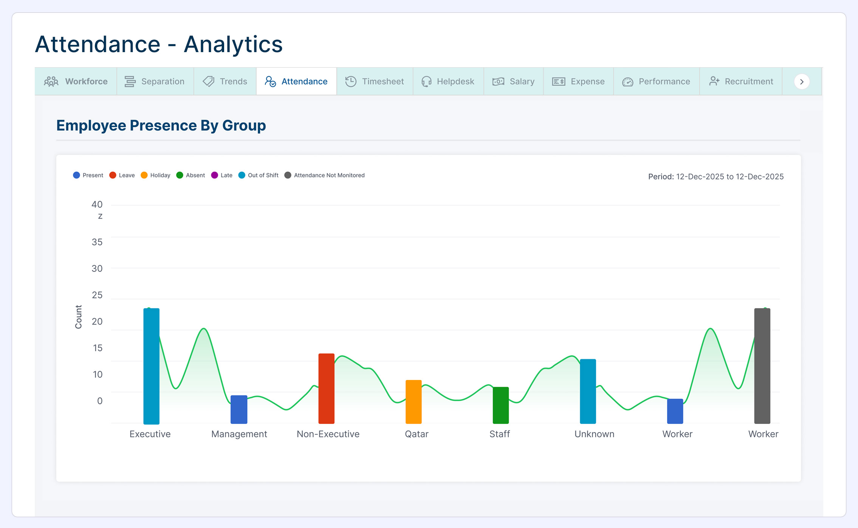Click the Performance gauge icon
Screen dimensions: 858x528
pyautogui.click(x=627, y=82)
